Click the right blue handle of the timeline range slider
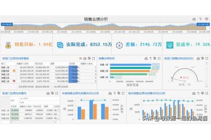Screen dimensions: 211x140 203,24
